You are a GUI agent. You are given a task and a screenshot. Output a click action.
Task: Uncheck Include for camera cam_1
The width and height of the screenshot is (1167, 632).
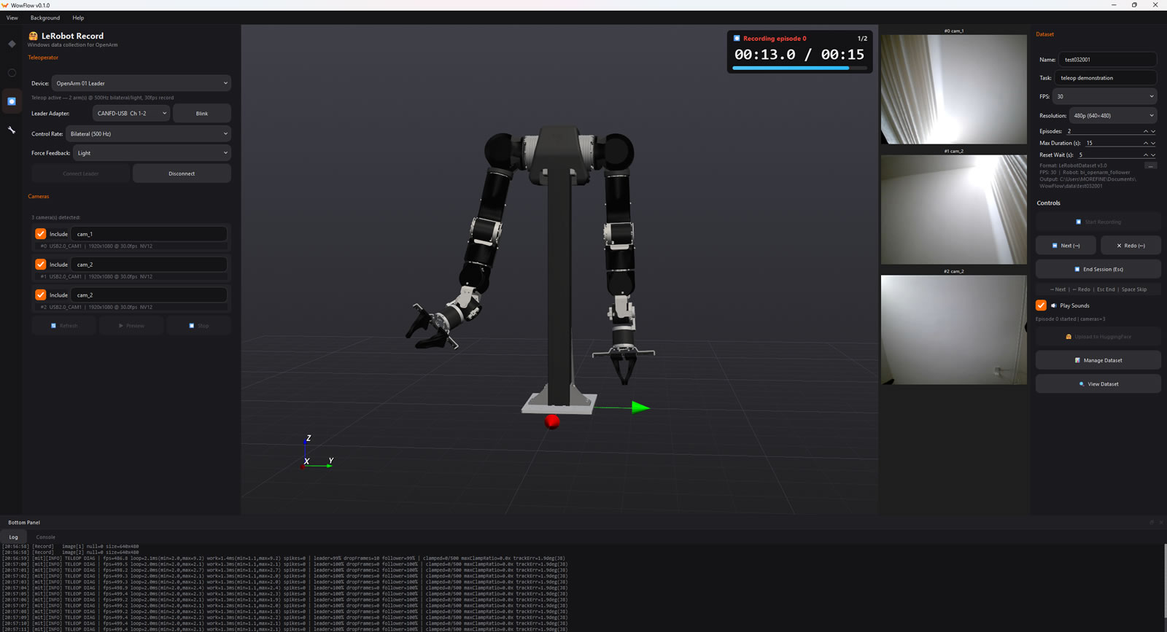click(x=41, y=234)
